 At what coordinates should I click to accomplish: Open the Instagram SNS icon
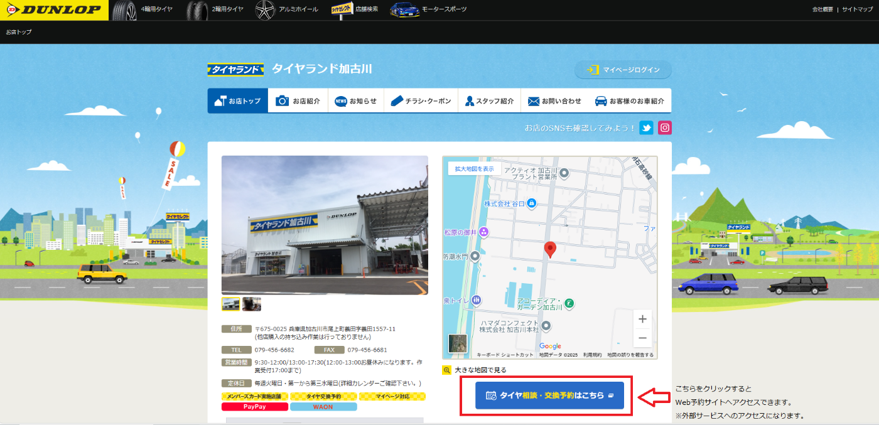[665, 128]
